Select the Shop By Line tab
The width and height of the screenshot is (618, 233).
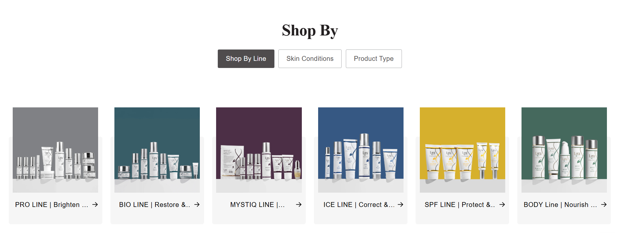(246, 59)
